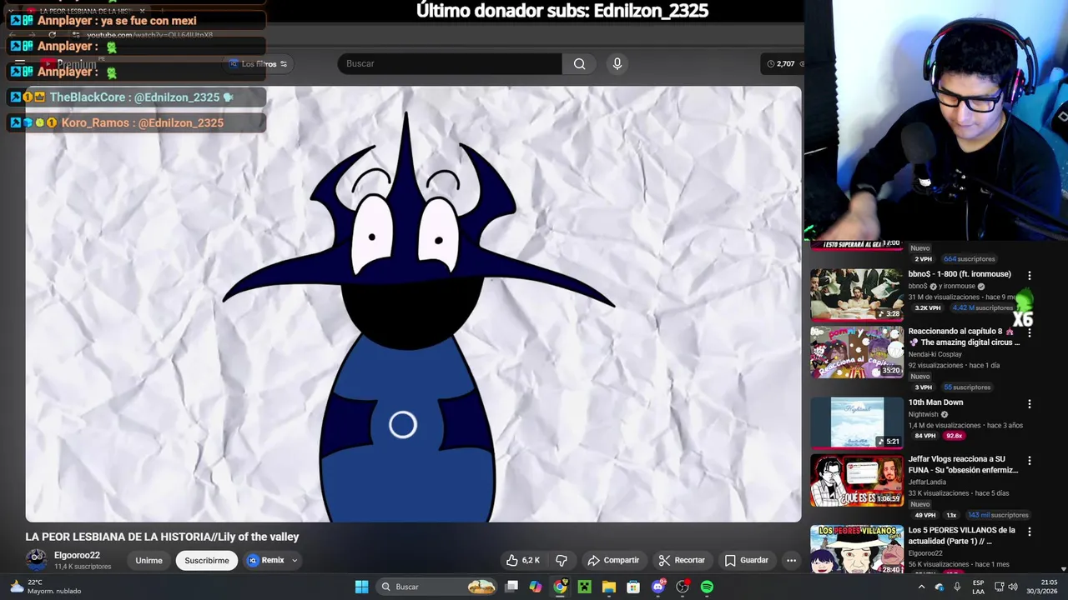The width and height of the screenshot is (1068, 600).
Task: Open Los 5 PEORES VILLANOS thumbnail
Action: (x=857, y=548)
